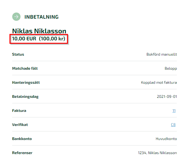Click the Bankkonto label
189x166 pixels.
(x=22, y=139)
